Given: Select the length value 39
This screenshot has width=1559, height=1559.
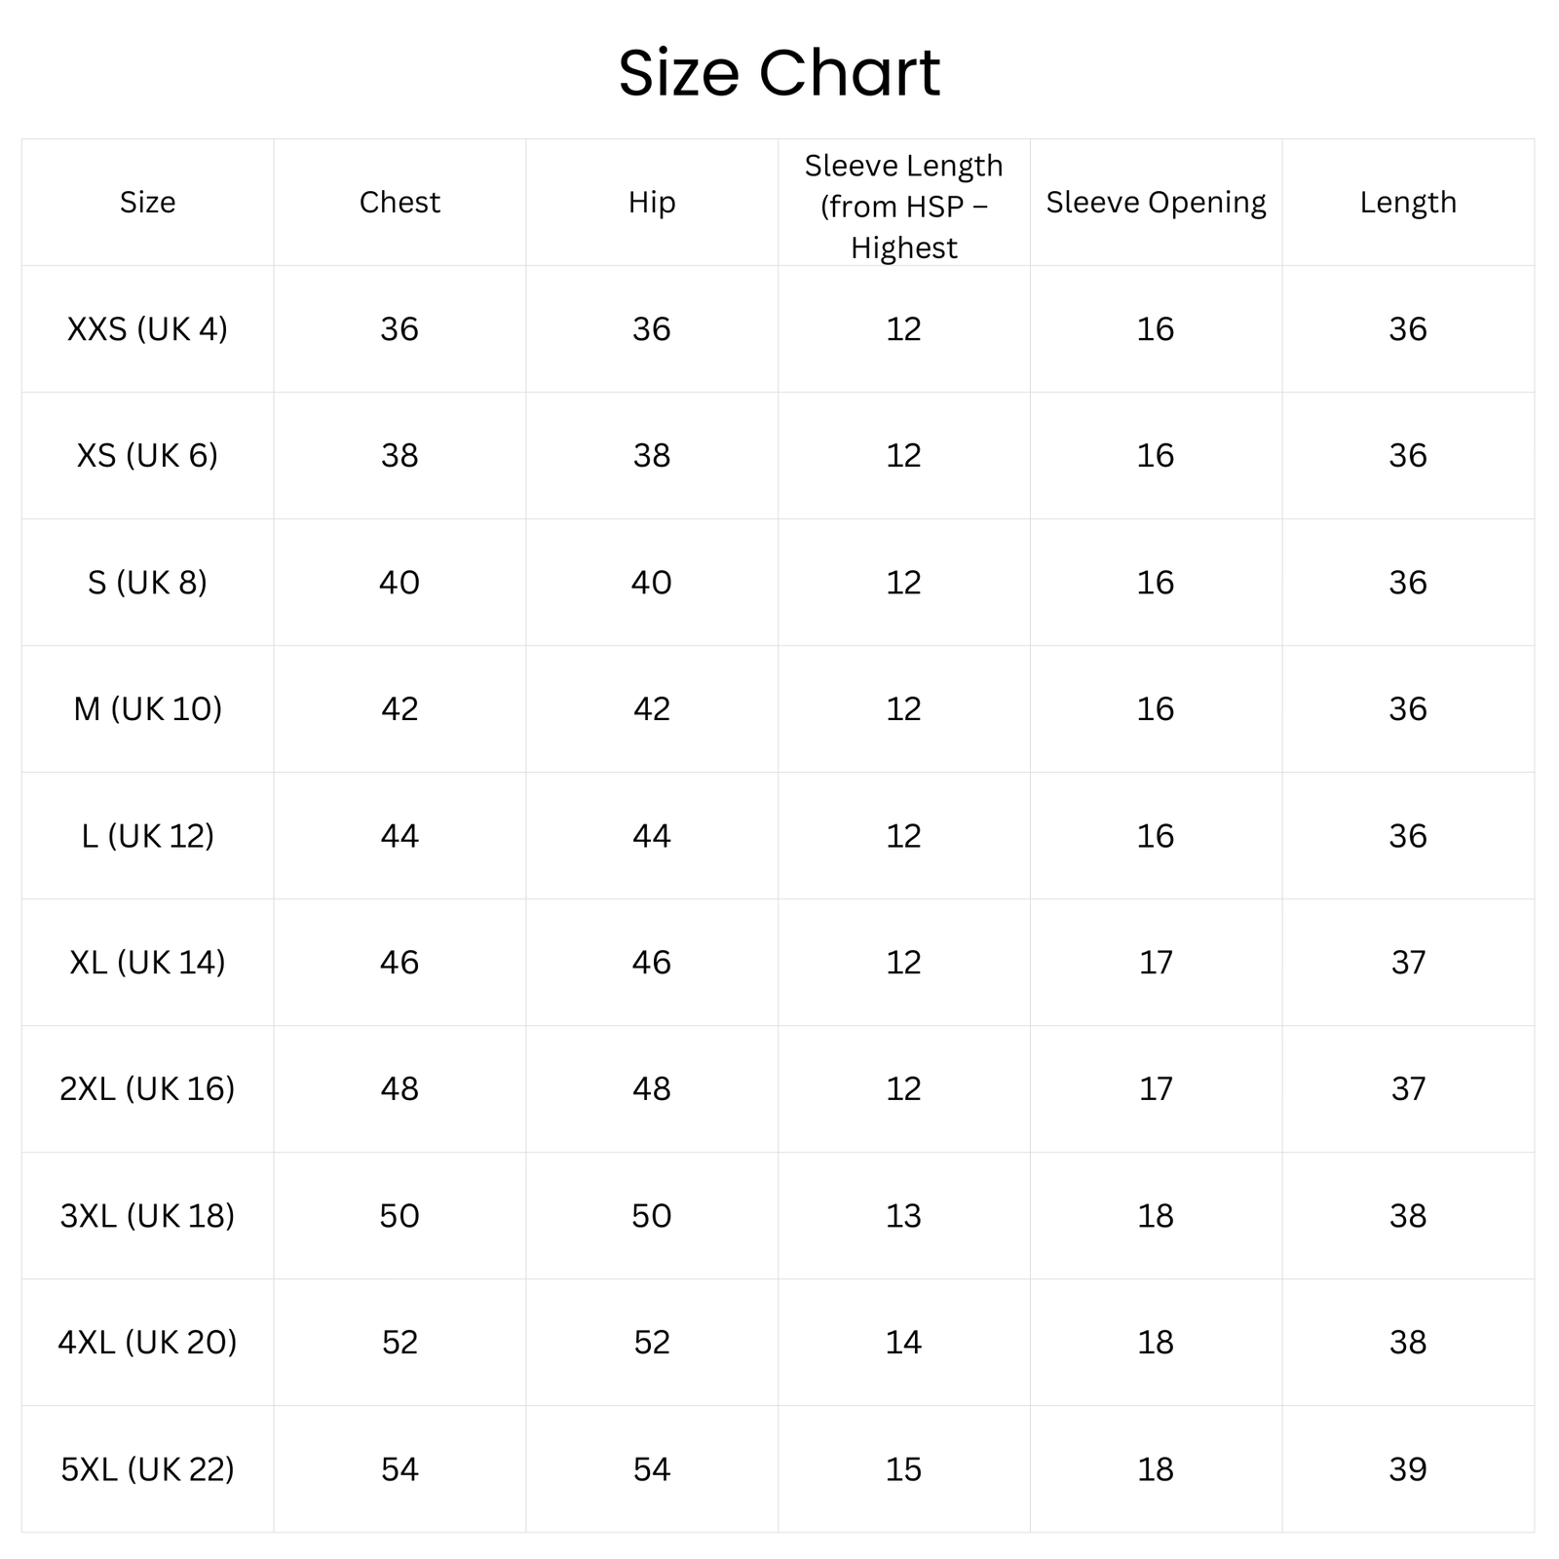Looking at the screenshot, I should pyautogui.click(x=1408, y=1469).
